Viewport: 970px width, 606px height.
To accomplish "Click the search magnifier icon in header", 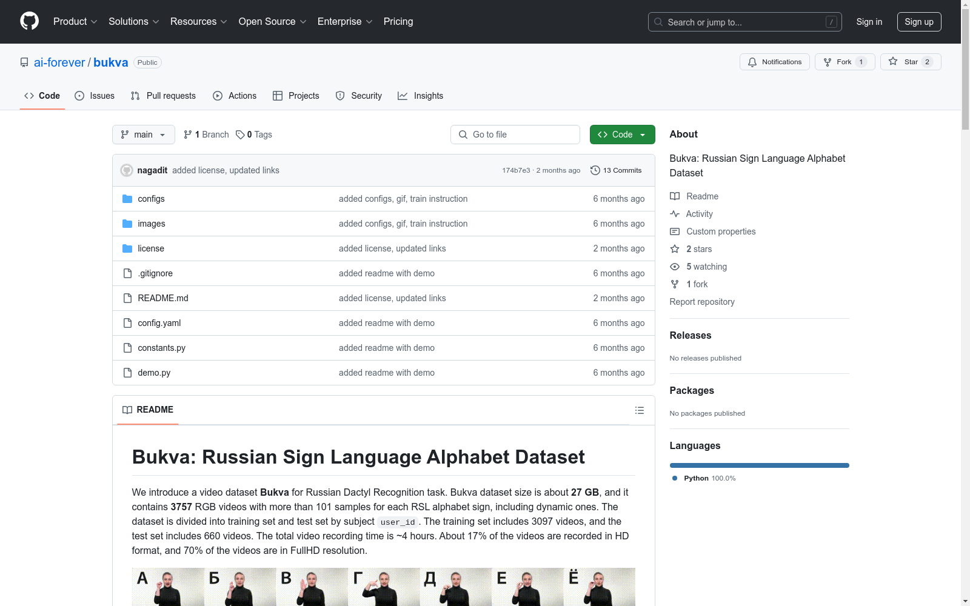I will (658, 22).
